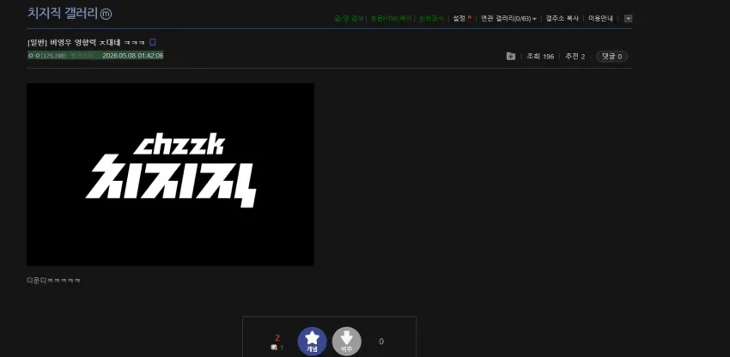Click the star 개념 recommend button
The height and width of the screenshot is (357, 730).
tap(312, 342)
